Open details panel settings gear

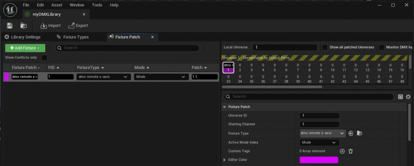408,97
